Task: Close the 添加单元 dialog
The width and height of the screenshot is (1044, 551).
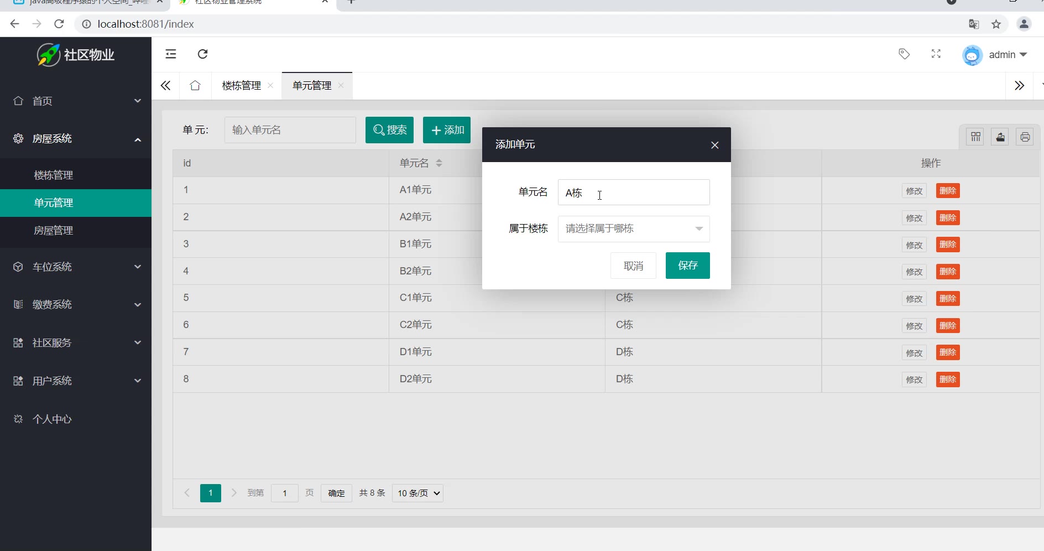Action: coord(714,145)
